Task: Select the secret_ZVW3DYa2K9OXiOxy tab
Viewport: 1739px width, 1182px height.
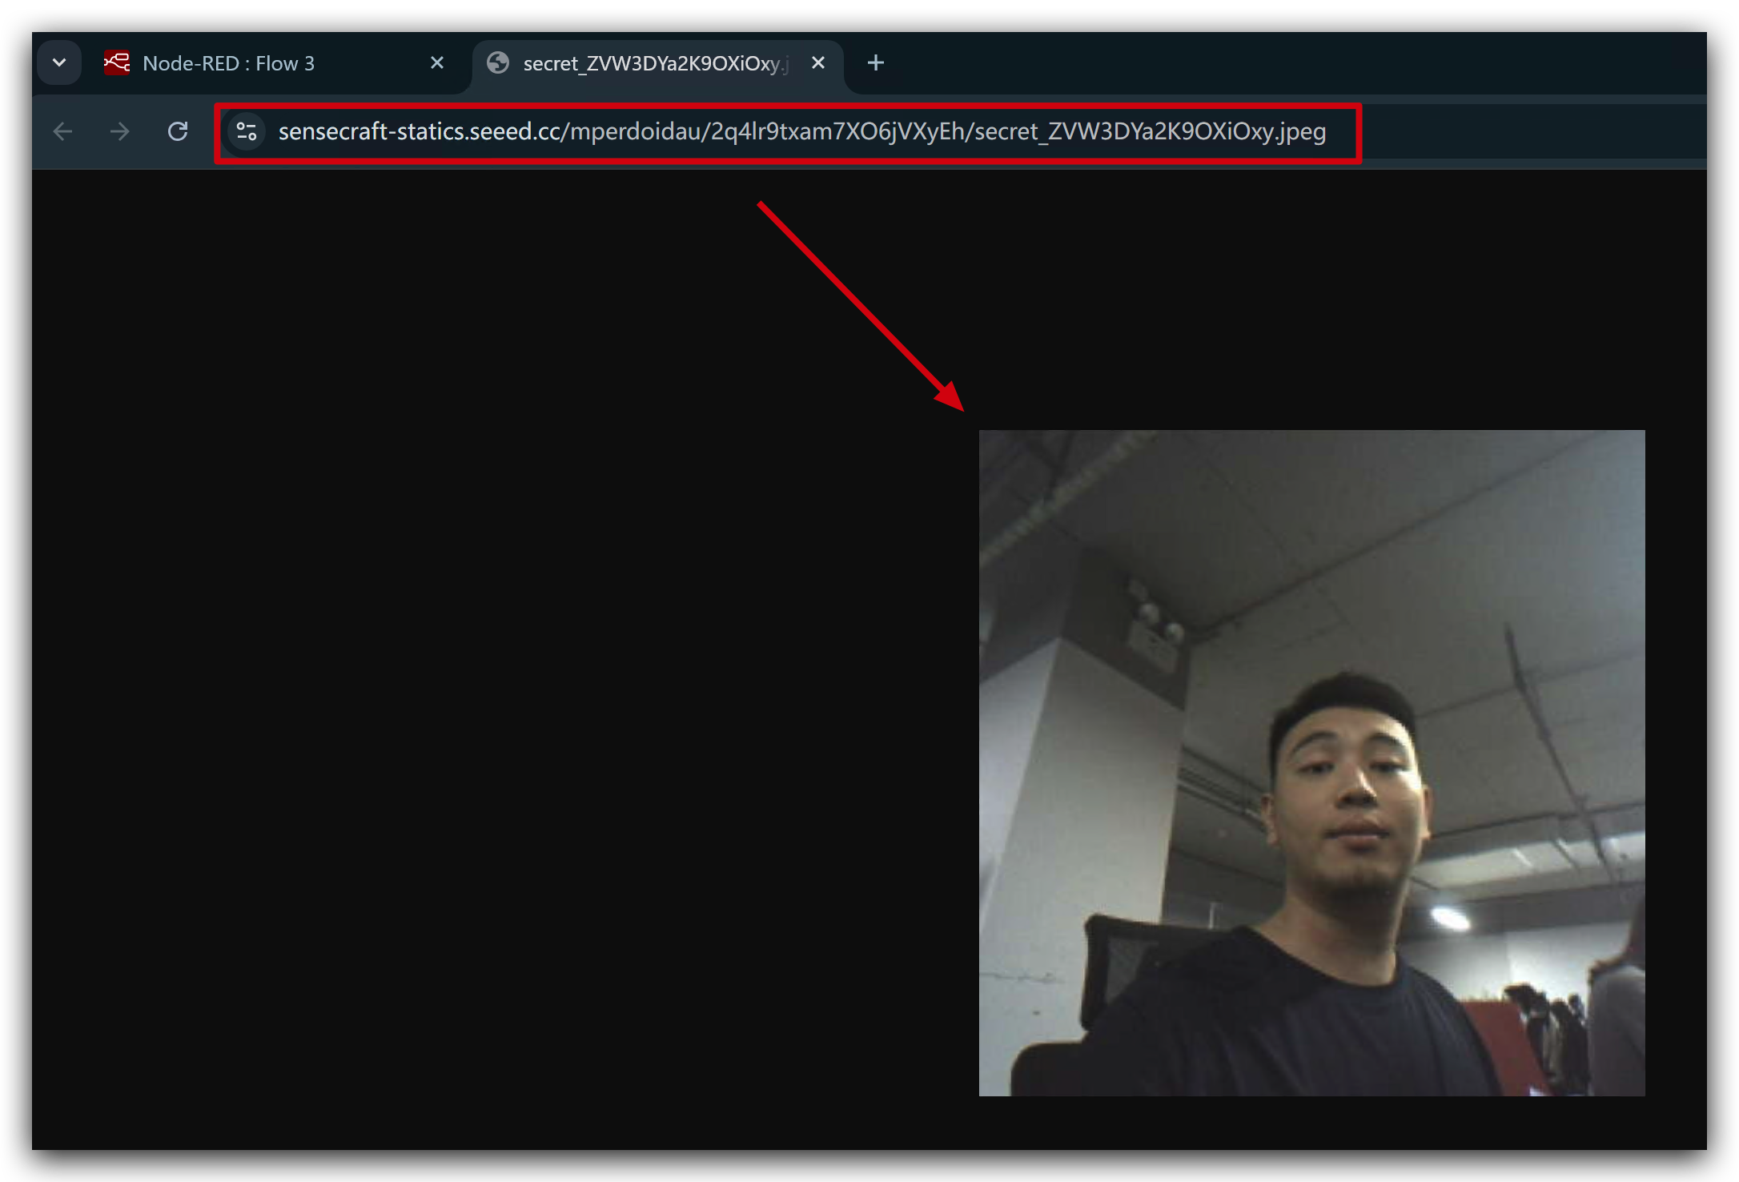Action: coord(658,63)
